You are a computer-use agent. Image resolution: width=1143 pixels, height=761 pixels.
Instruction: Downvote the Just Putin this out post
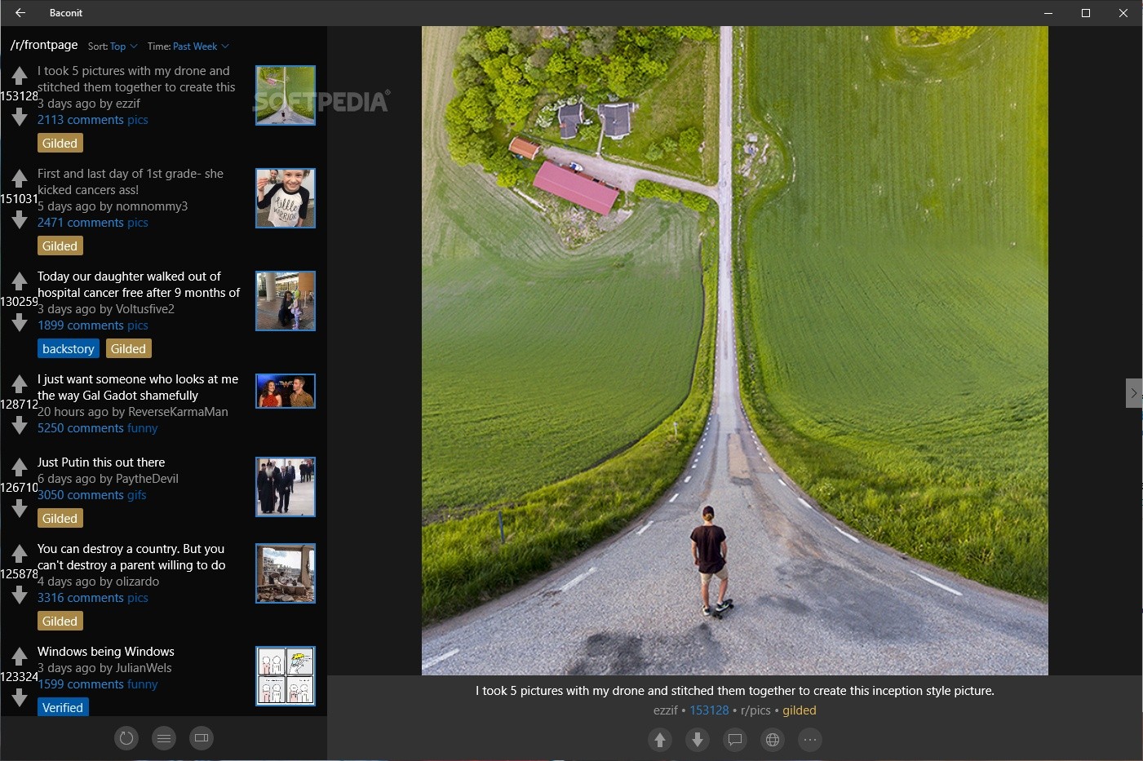pyautogui.click(x=20, y=509)
